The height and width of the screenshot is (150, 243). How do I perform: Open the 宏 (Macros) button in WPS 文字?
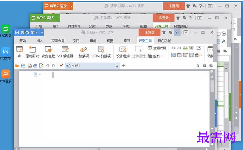click(x=20, y=52)
